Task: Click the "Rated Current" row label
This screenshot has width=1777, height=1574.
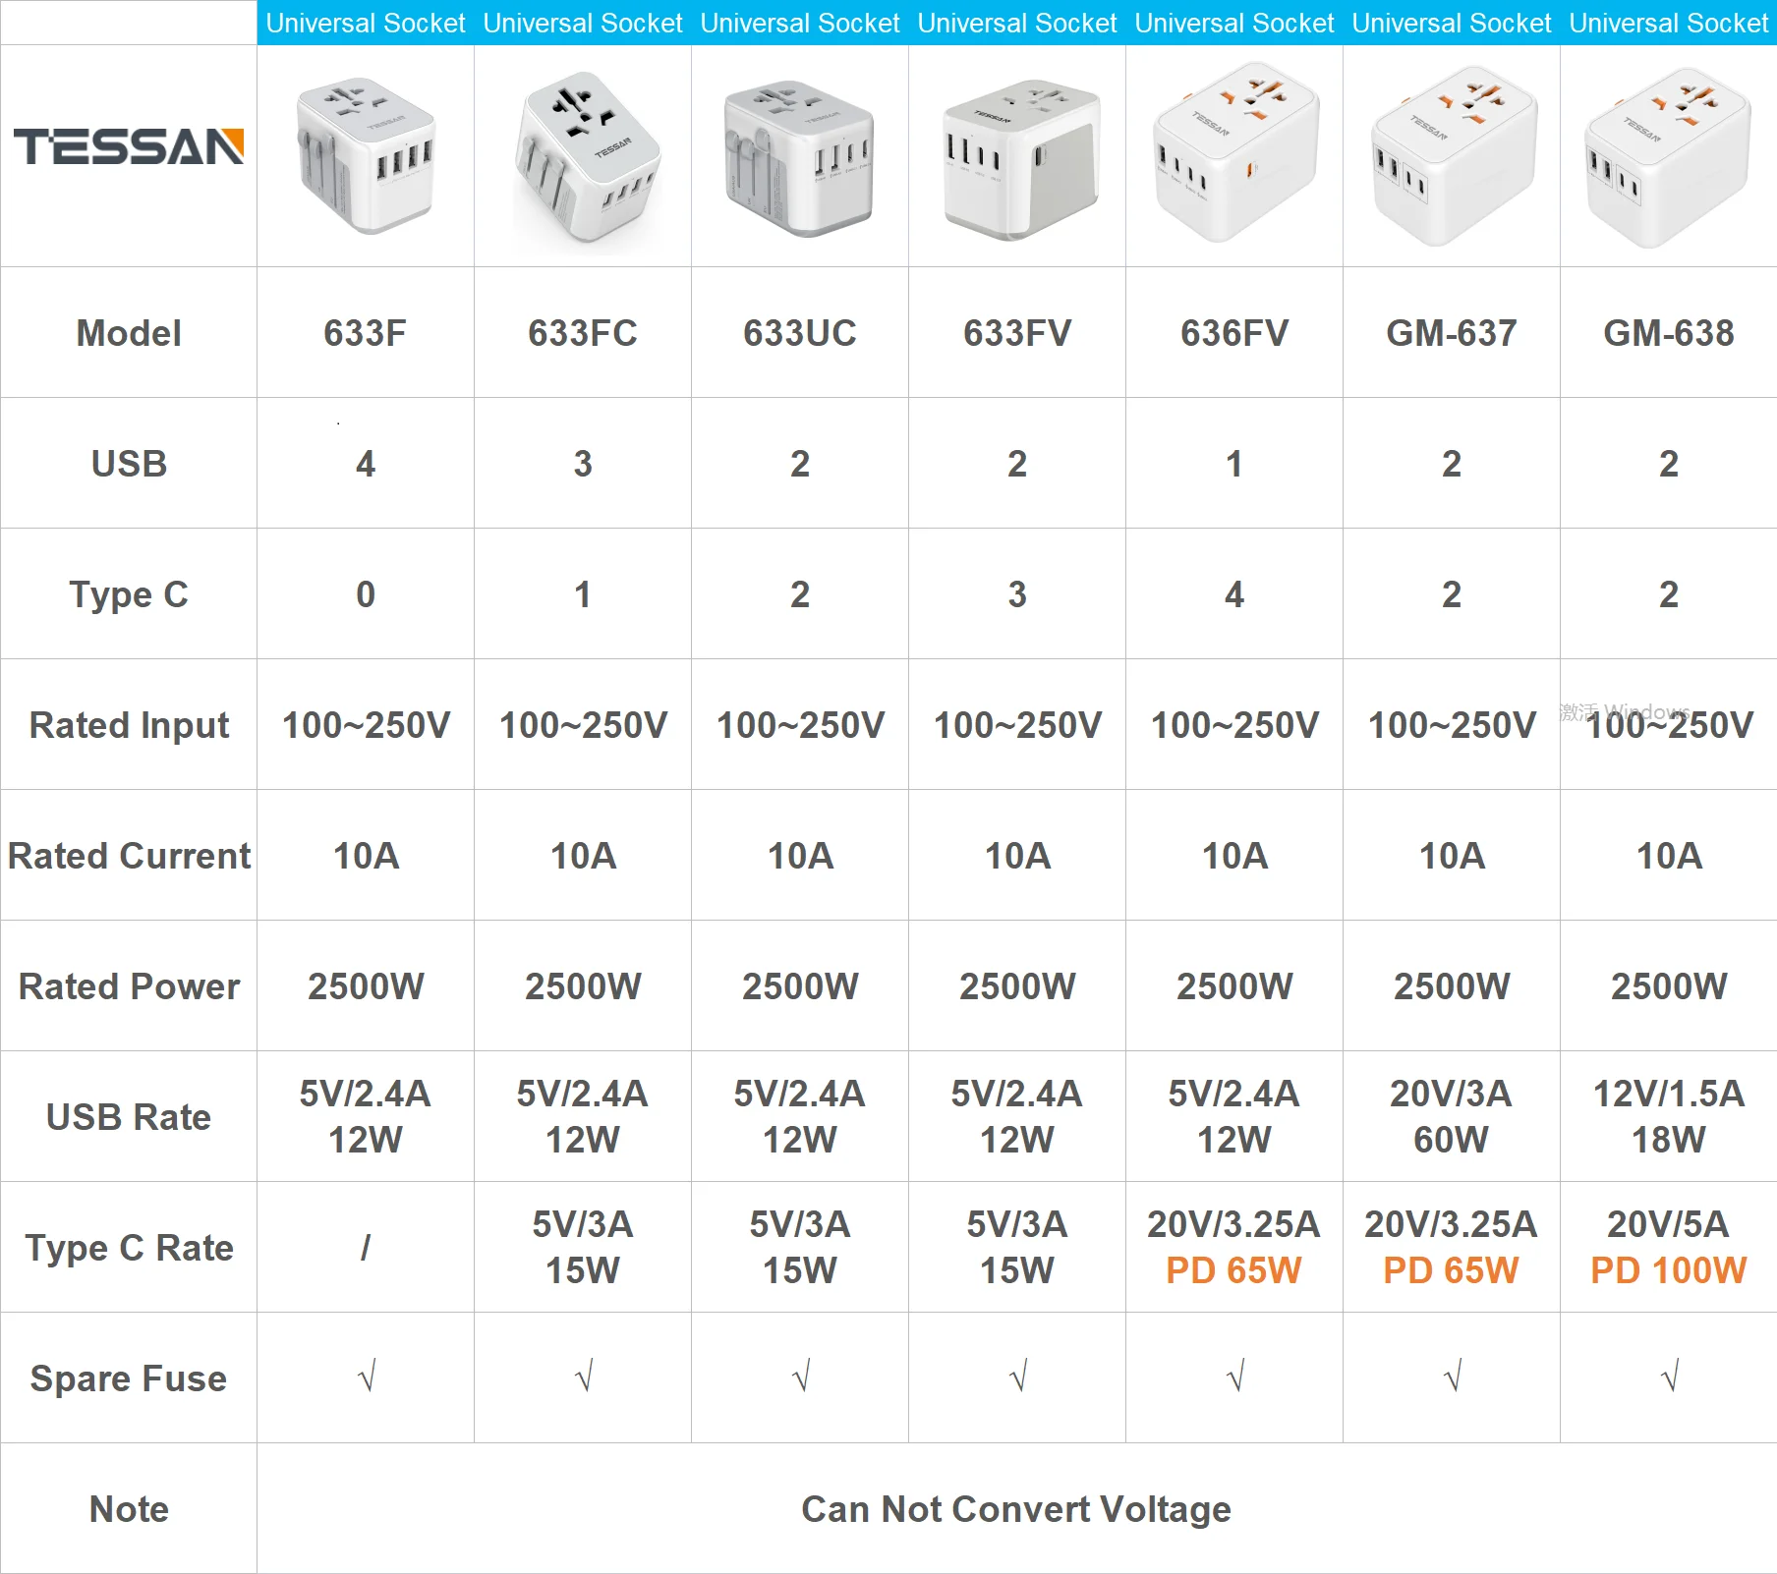Action: 129,856
